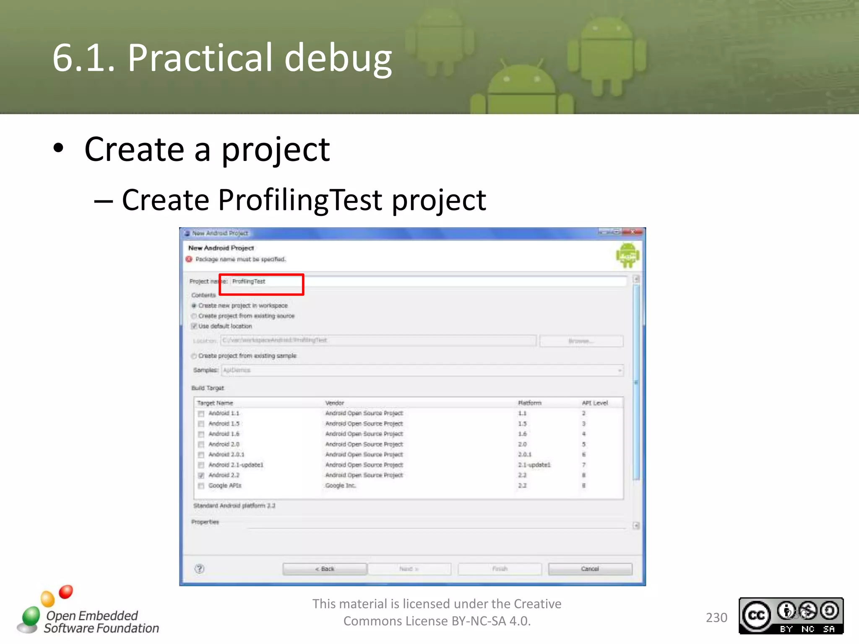Click the API Level column header
The height and width of the screenshot is (644, 859).
(x=595, y=403)
